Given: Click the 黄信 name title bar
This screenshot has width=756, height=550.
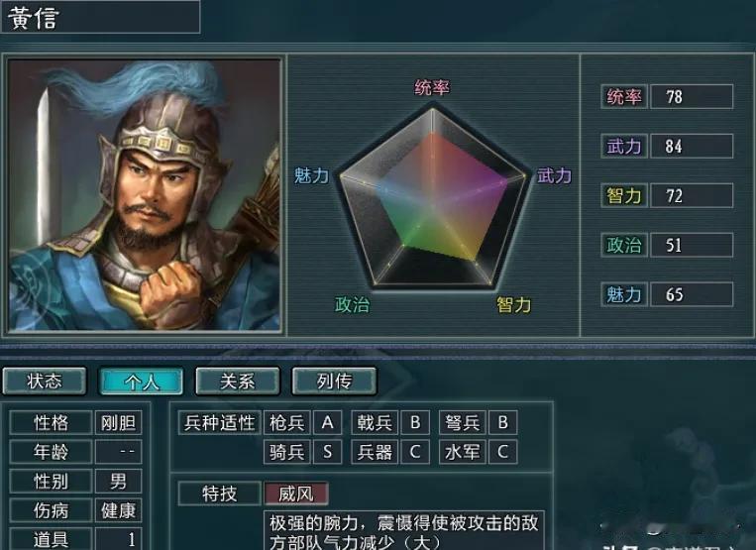Looking at the screenshot, I should point(100,17).
